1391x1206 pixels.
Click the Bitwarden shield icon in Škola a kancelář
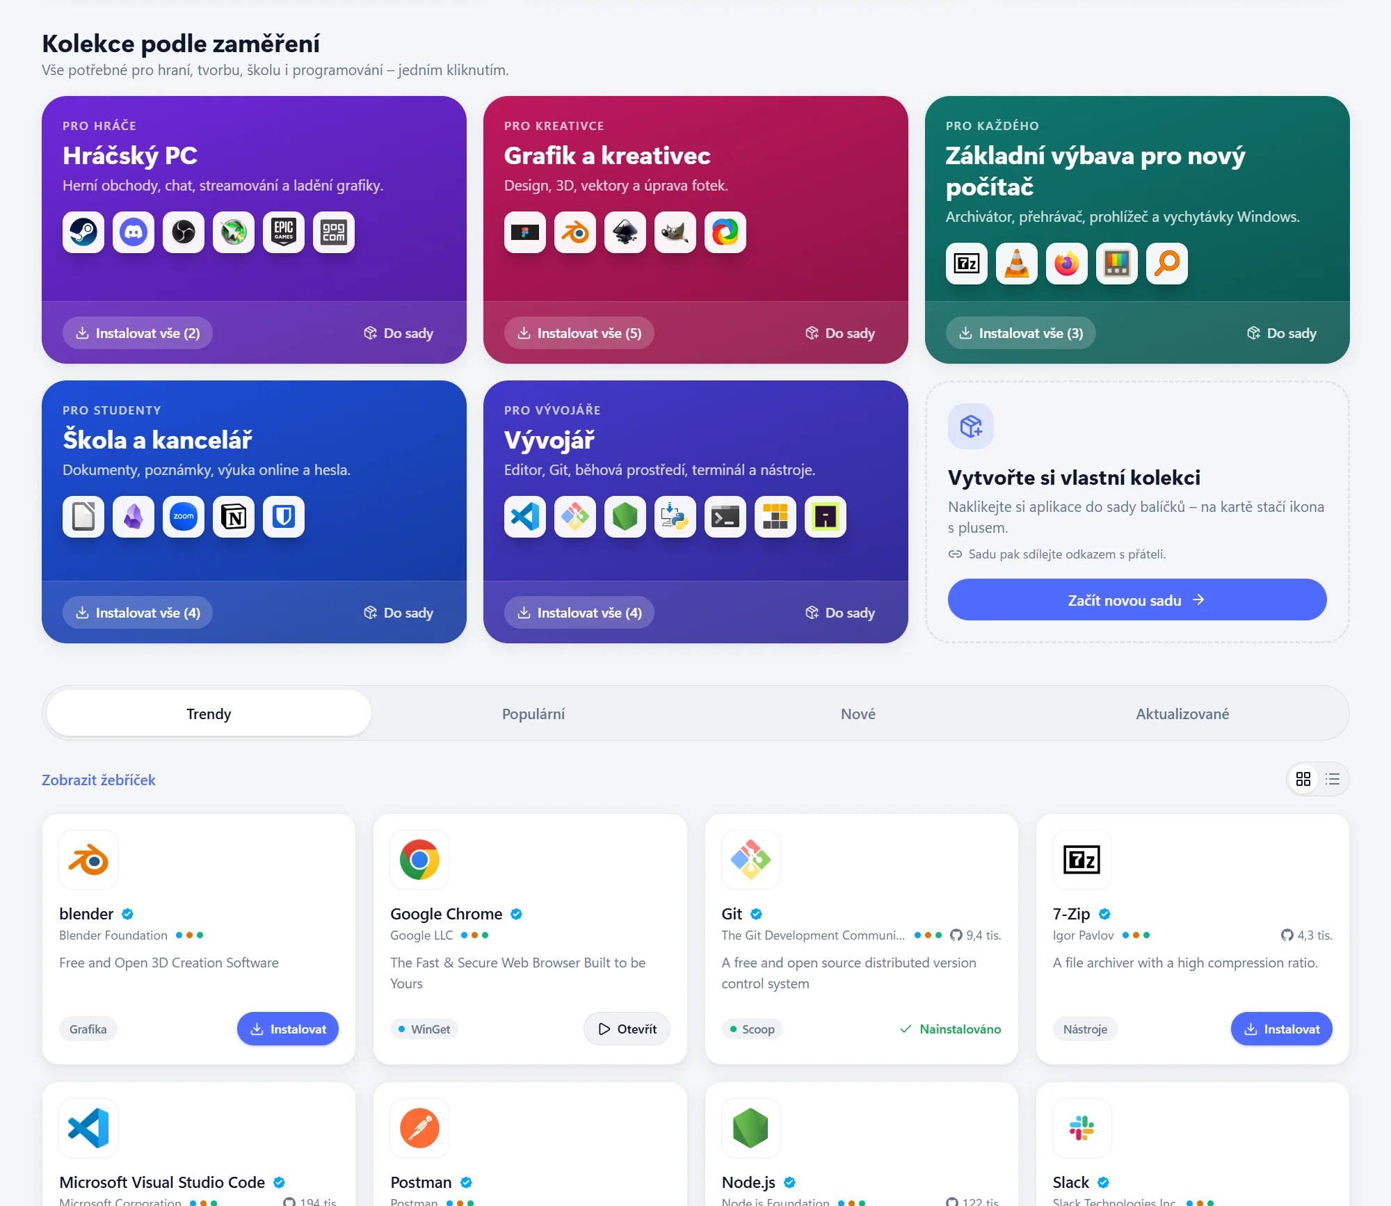[284, 517]
